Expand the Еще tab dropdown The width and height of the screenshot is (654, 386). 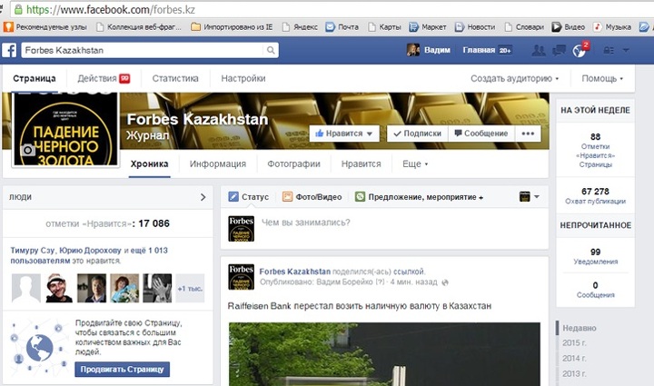point(414,164)
